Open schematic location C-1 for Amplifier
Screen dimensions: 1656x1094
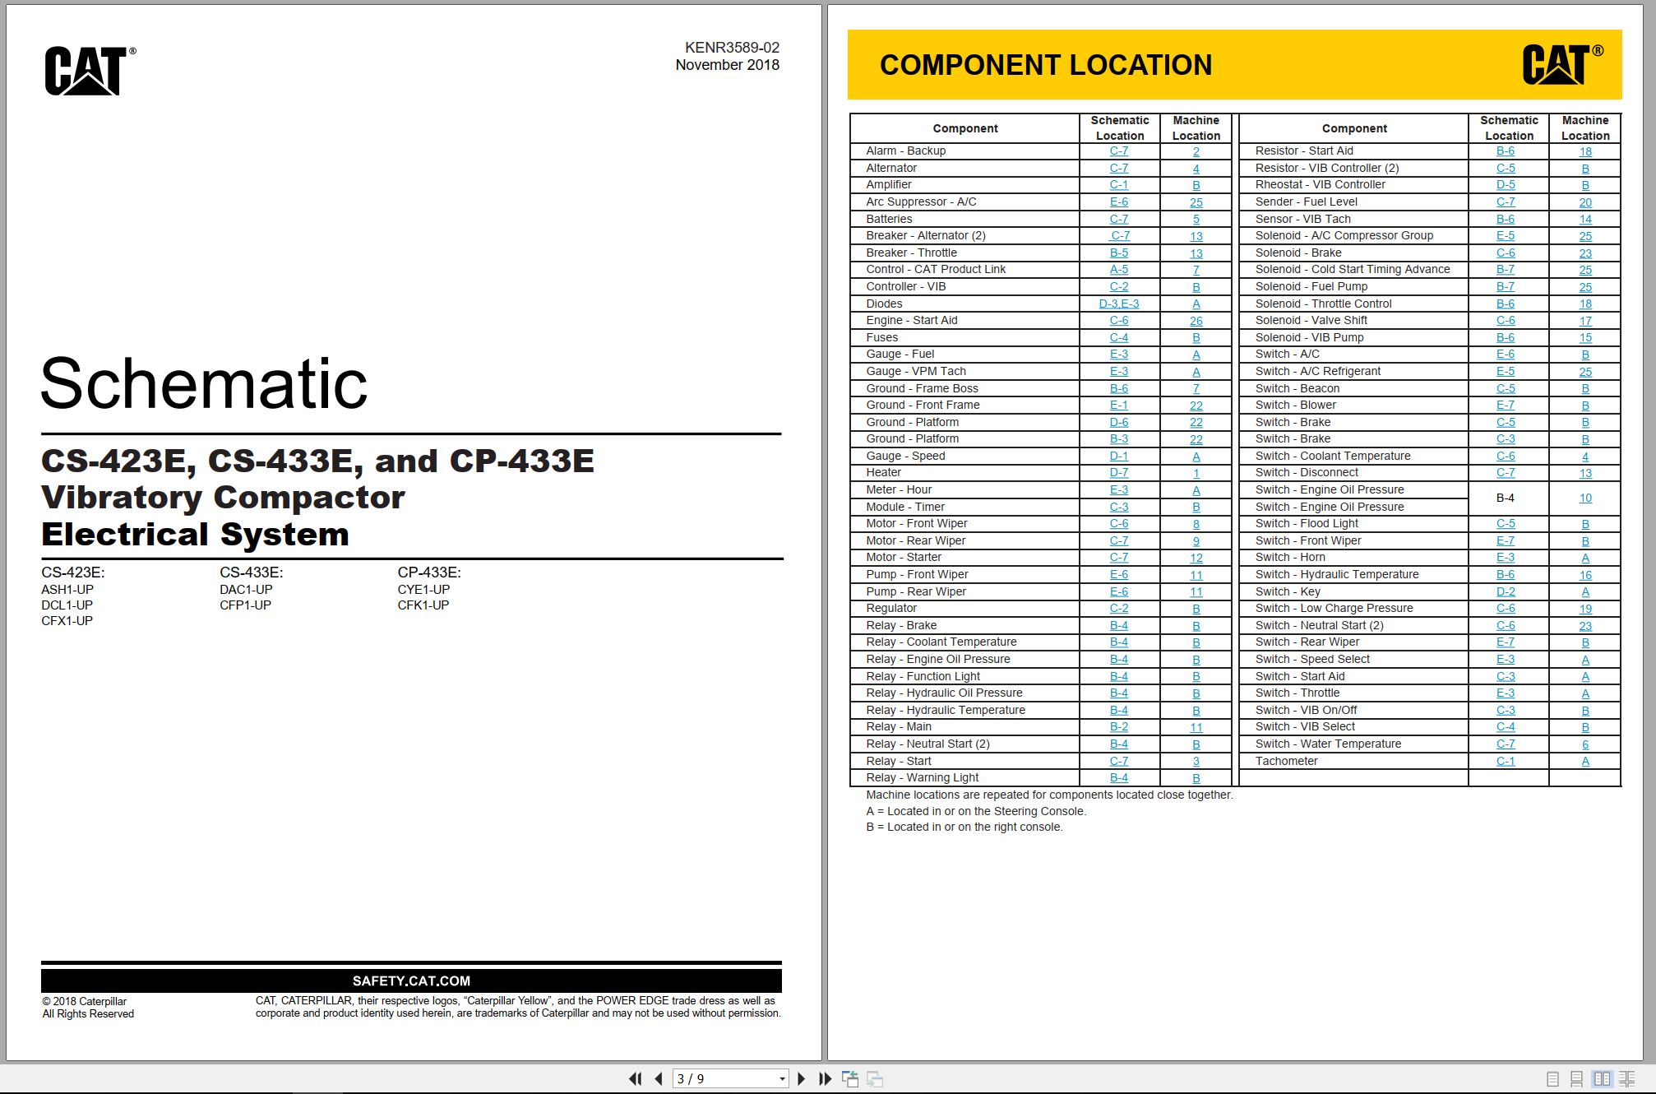1118,185
